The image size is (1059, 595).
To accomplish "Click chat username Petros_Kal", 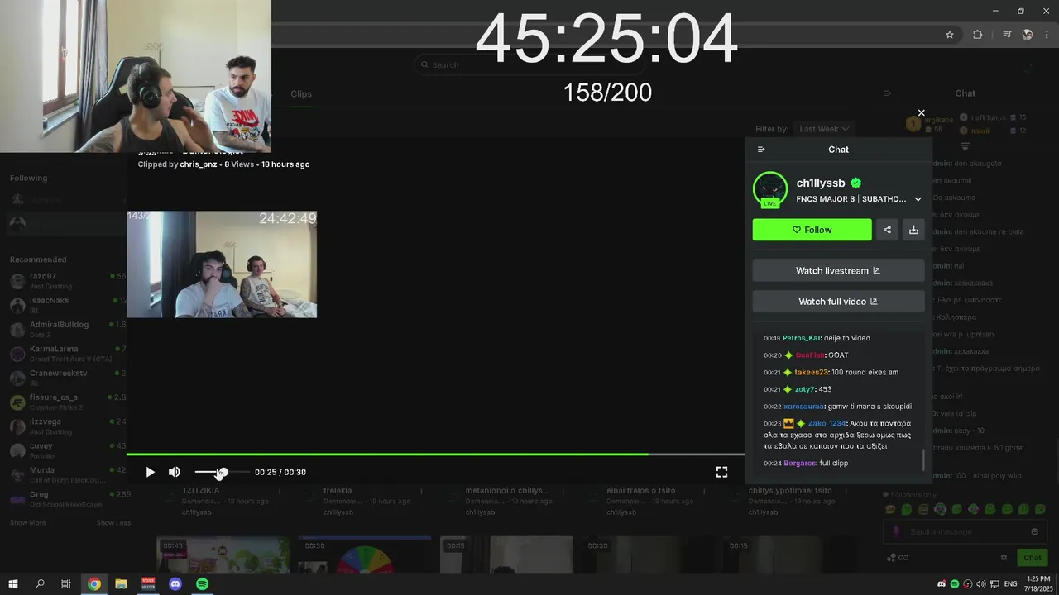I will pyautogui.click(x=801, y=338).
